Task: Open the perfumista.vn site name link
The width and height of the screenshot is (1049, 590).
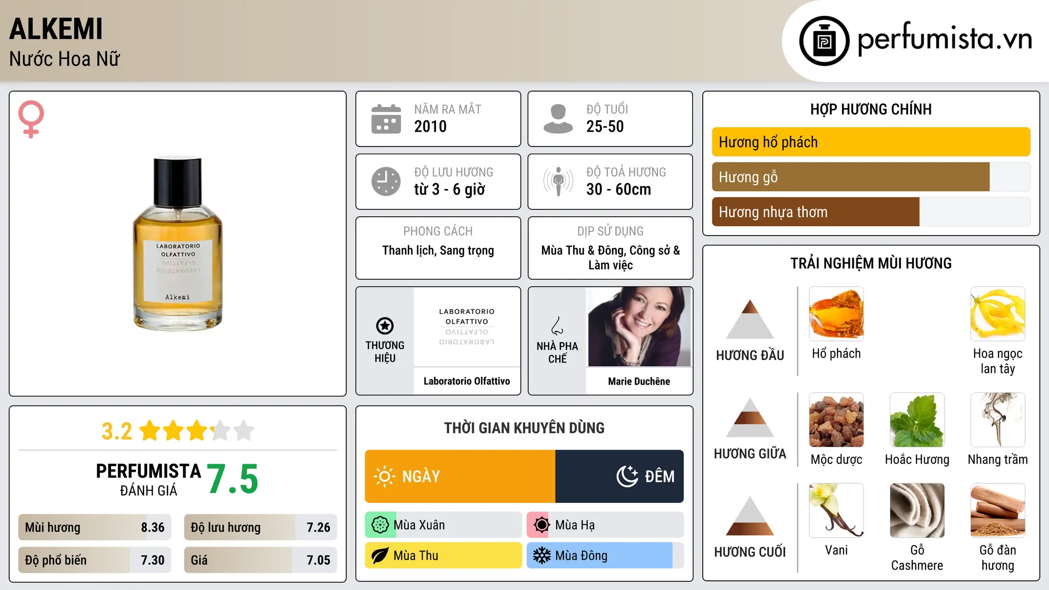Action: pyautogui.click(x=945, y=40)
